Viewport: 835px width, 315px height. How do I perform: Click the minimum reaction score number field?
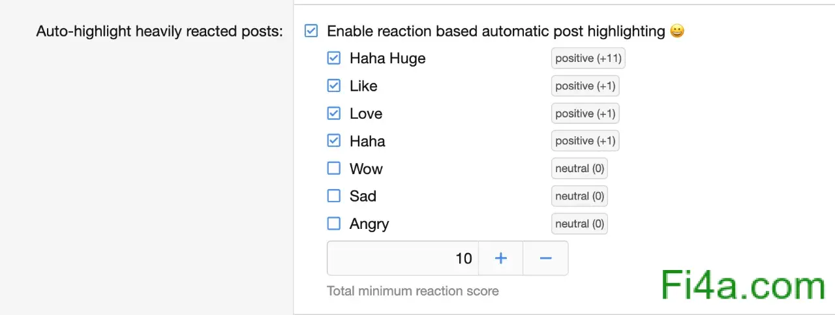402,258
